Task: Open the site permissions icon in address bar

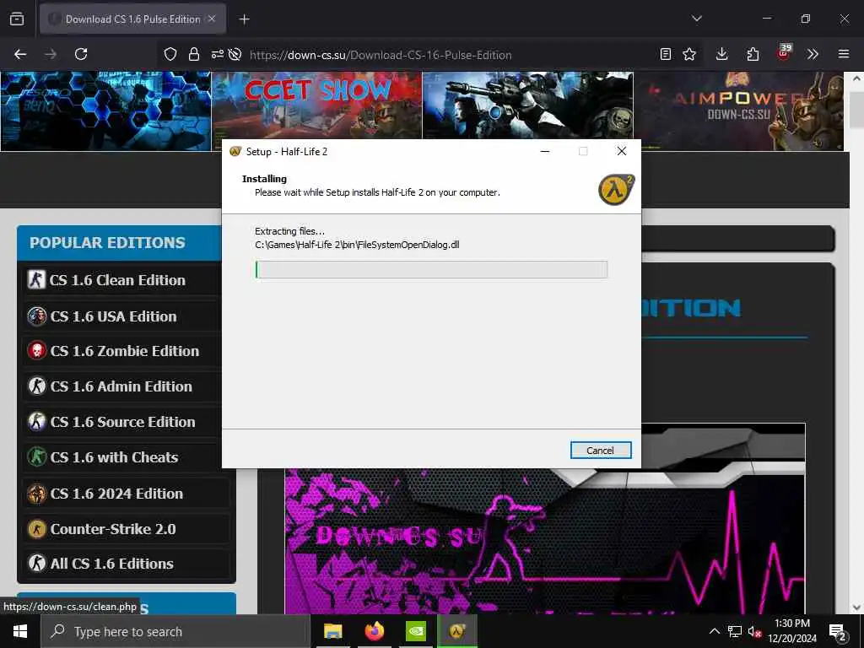Action: tap(217, 54)
